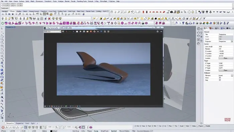
Task: Click the black sphere icon in toolbar
Action: coord(156,19)
